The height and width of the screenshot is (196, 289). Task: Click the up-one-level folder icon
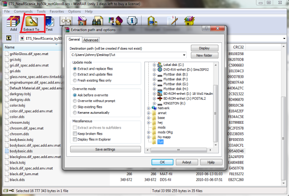9,38
